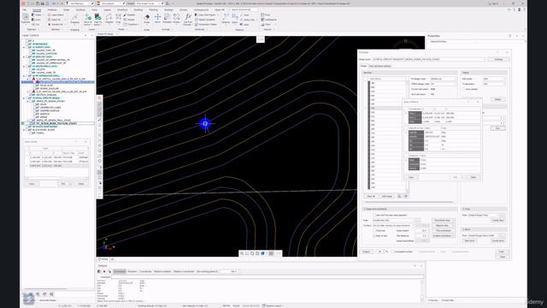The height and width of the screenshot is (308, 547).
Task: Collapse the 05 PIT OPTIMIZATION SHELL group
Action: point(24,76)
